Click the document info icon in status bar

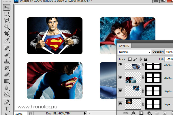[x=31, y=113]
